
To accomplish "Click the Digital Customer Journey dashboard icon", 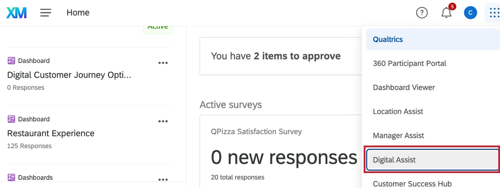I will 11,61.
